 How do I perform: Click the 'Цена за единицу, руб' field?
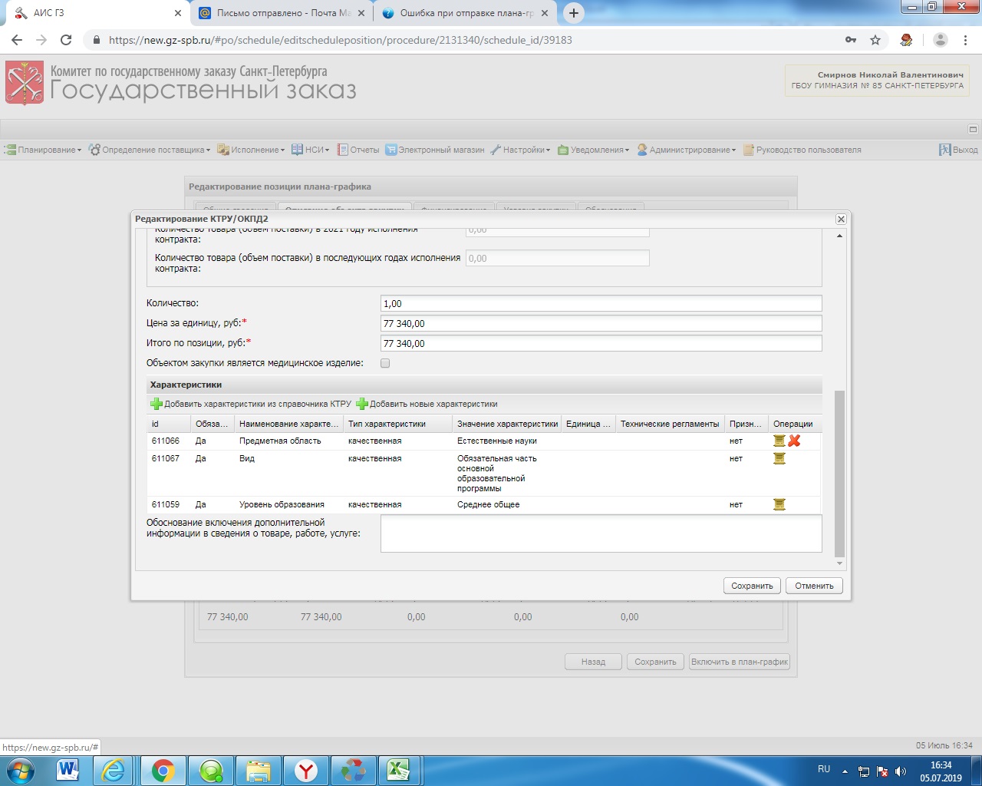point(601,323)
